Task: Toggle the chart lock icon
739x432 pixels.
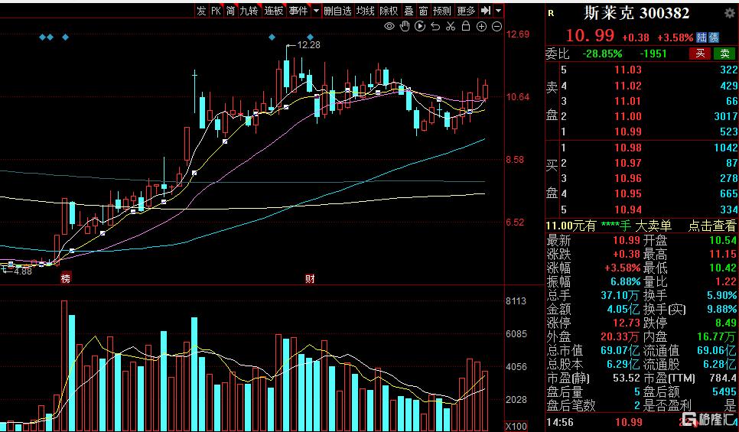Action: pyautogui.click(x=466, y=26)
